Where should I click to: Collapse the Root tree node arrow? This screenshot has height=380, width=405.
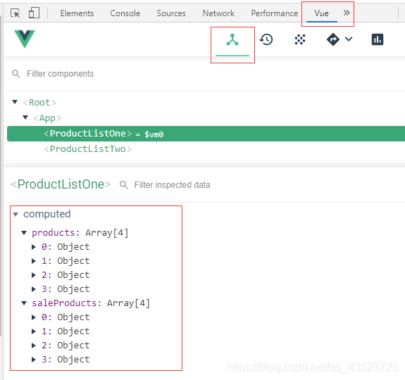pos(15,102)
